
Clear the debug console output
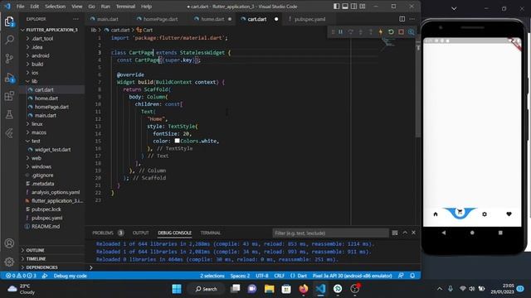395,233
